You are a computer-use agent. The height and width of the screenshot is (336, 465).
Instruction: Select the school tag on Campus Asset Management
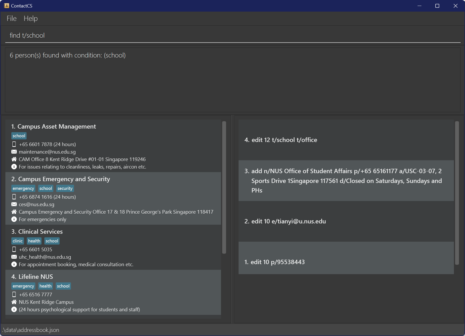click(19, 136)
